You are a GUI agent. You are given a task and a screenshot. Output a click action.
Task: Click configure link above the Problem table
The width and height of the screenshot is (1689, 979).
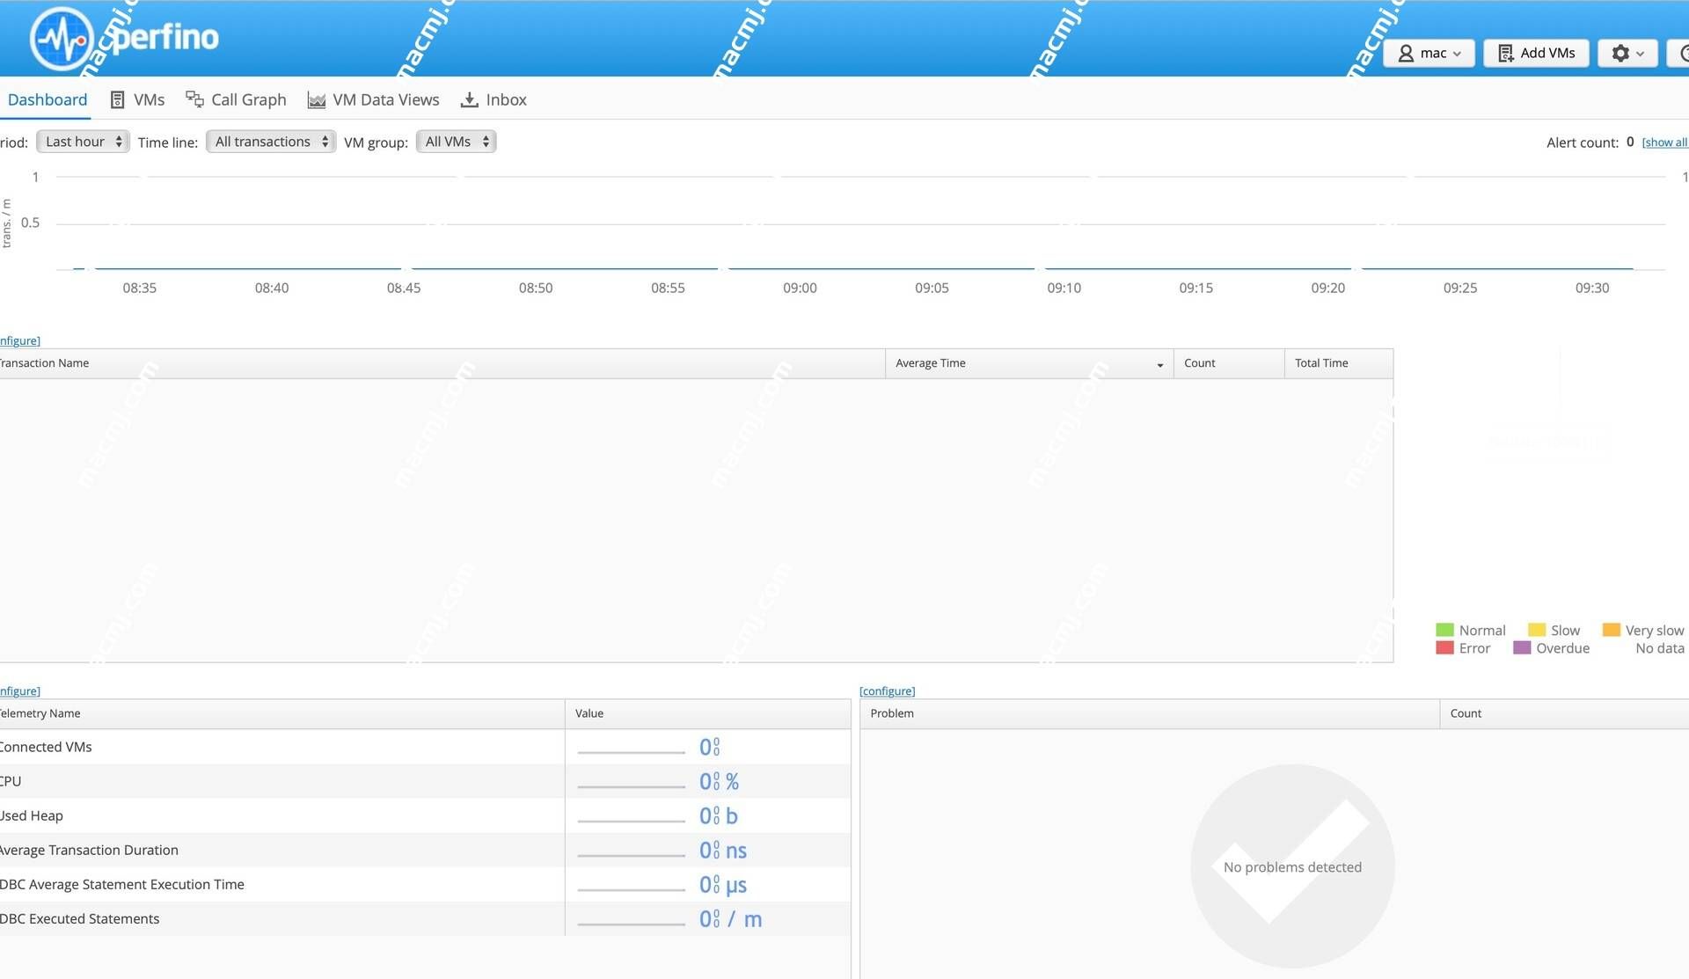pos(887,691)
